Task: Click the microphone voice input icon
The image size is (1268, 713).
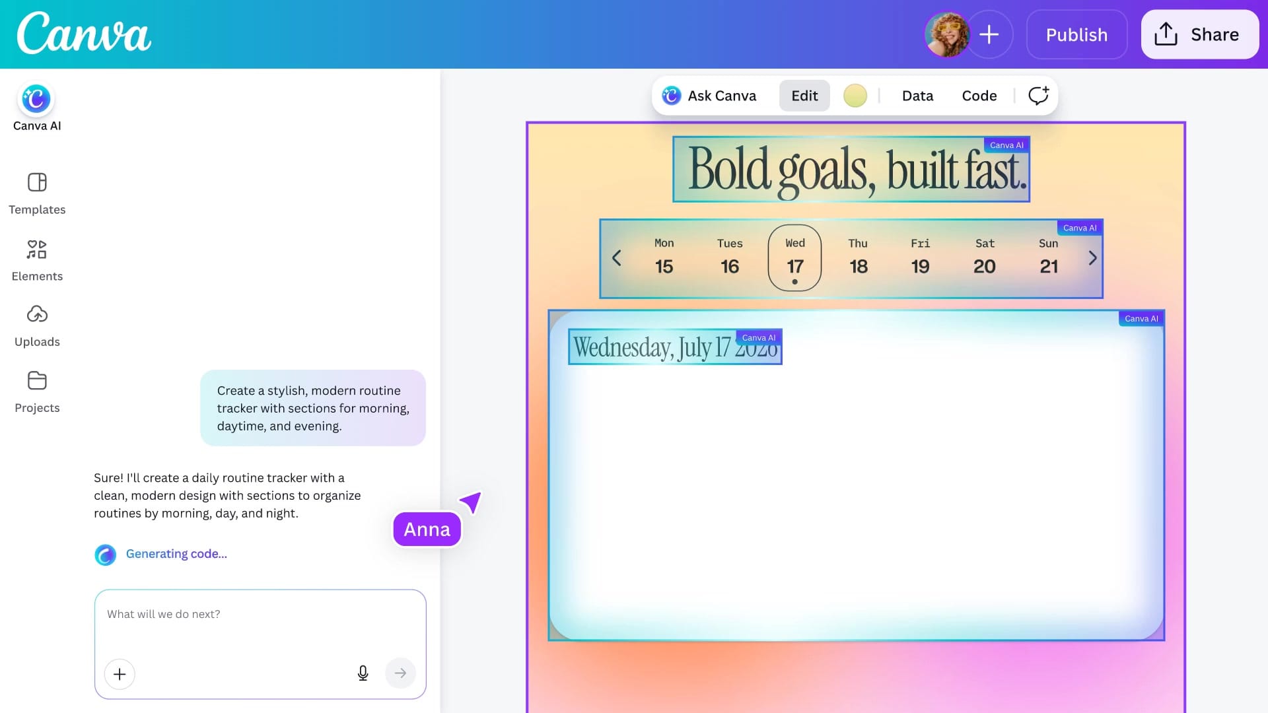Action: click(363, 673)
